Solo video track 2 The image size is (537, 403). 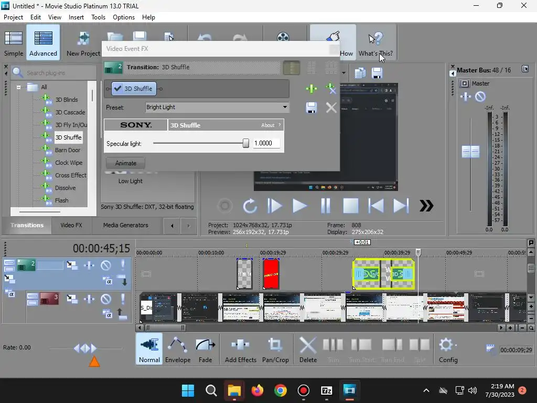tap(123, 265)
